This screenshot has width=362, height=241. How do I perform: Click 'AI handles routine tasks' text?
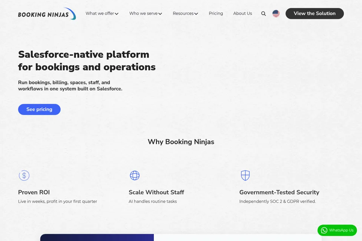pyautogui.click(x=153, y=201)
